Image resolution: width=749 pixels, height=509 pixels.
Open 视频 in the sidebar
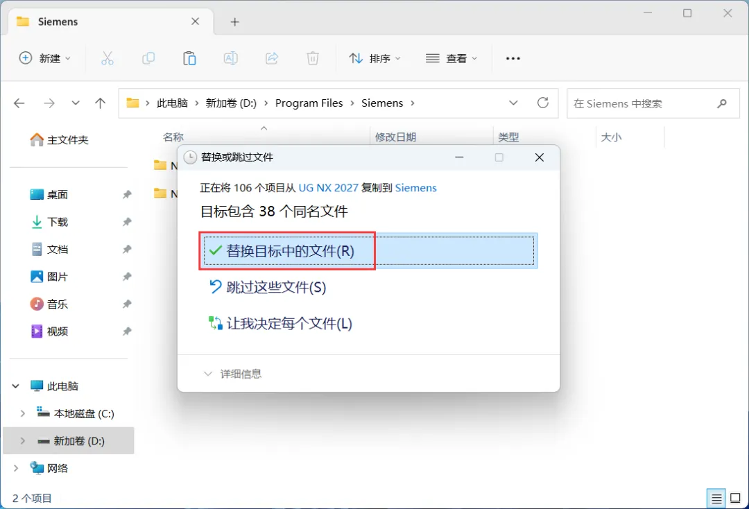49,331
